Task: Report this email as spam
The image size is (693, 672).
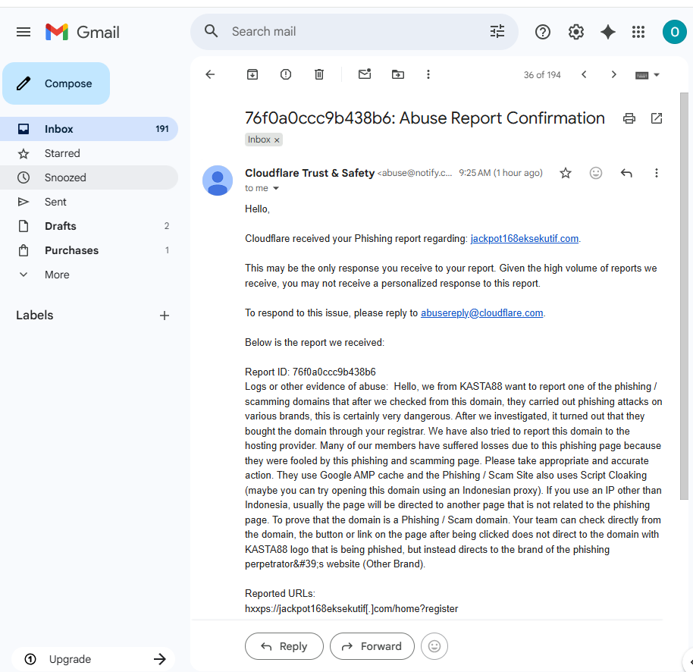Action: (x=286, y=74)
